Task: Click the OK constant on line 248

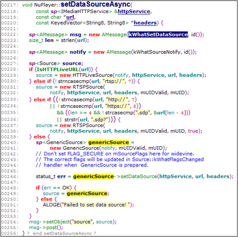Action: [66, 188]
